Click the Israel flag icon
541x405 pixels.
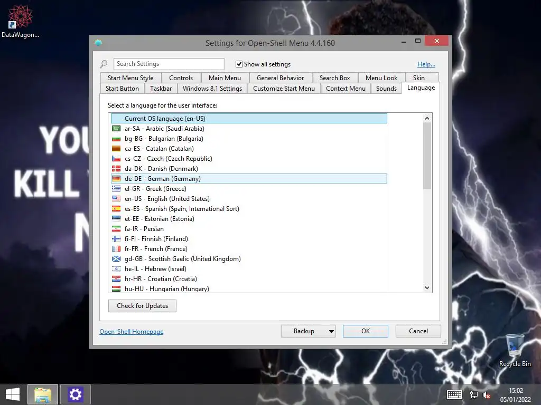pos(116,268)
